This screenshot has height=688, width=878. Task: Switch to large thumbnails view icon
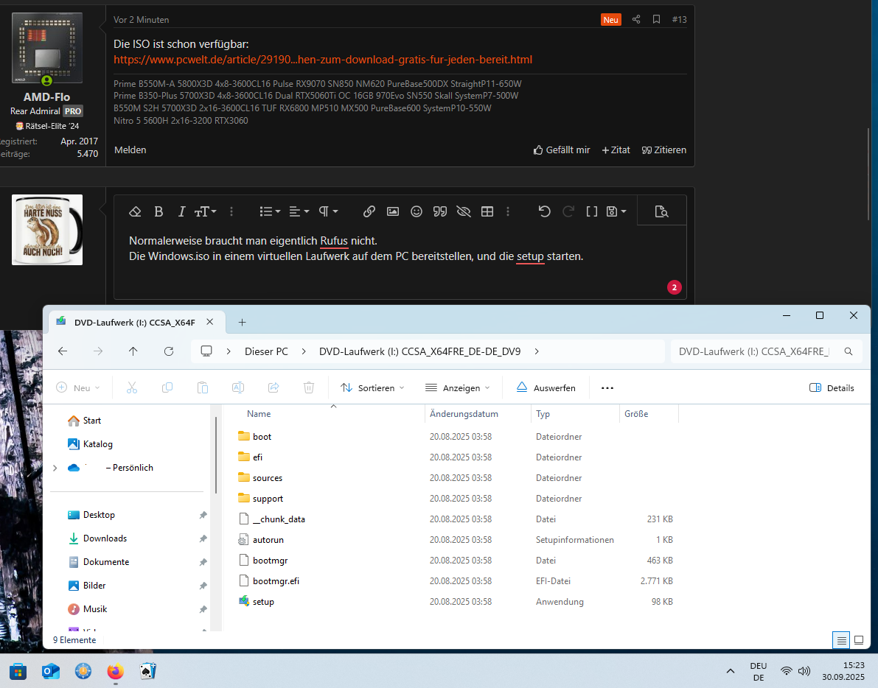pos(858,640)
